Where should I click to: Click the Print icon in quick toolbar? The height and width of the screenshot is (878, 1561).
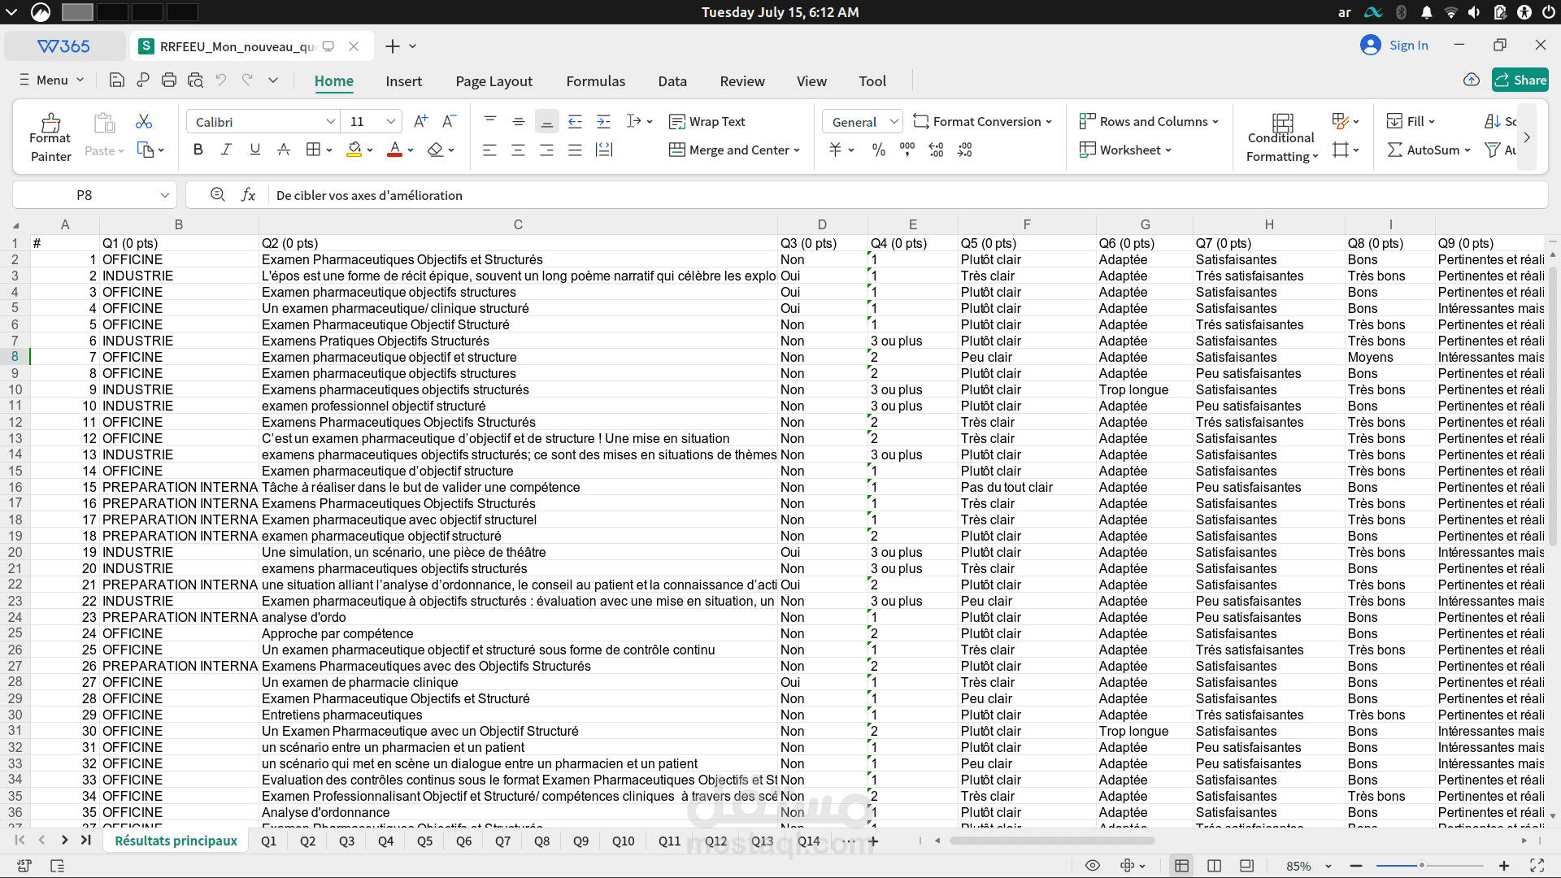[x=169, y=80]
